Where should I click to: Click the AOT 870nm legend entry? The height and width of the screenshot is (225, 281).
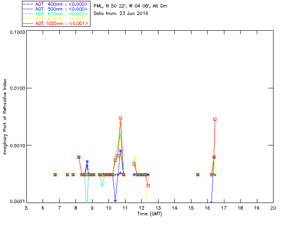point(55,18)
